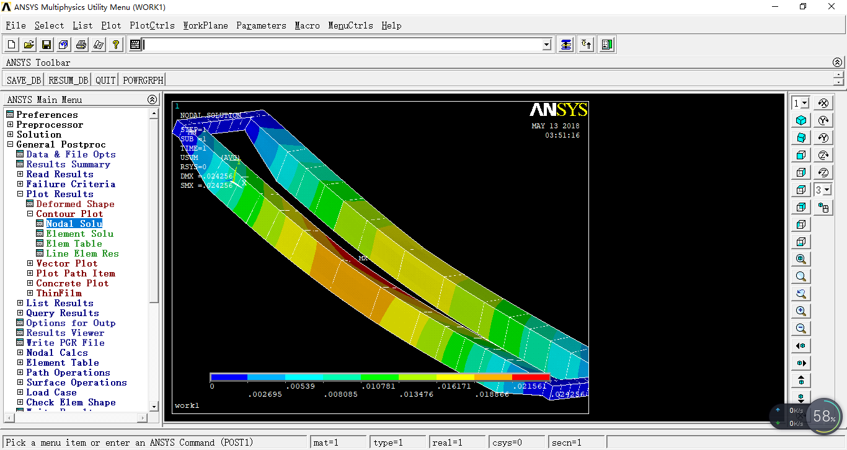Open the PlotCtrls menu
Screen dimensions: 847x450
point(152,25)
